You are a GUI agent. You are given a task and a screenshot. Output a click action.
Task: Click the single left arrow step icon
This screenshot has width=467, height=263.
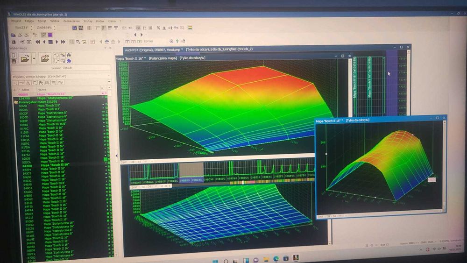click(44, 42)
